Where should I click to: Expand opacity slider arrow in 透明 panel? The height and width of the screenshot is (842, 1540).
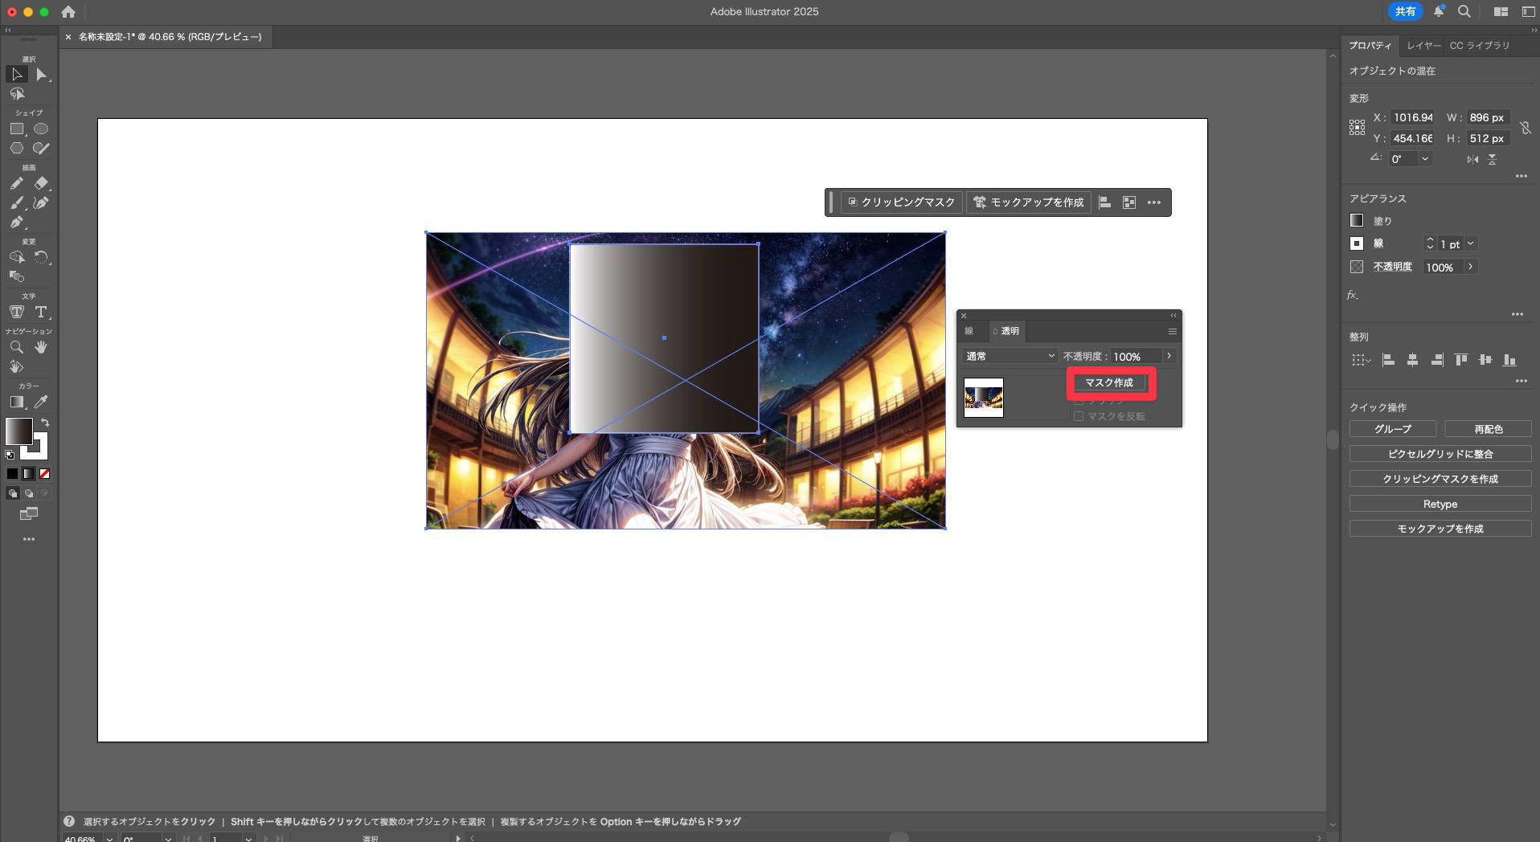coord(1169,356)
